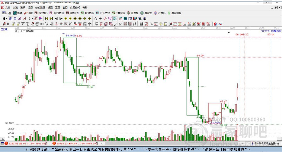Select the circle target cycle tool
Viewport: 282px width, 152px height.
click(56, 24)
